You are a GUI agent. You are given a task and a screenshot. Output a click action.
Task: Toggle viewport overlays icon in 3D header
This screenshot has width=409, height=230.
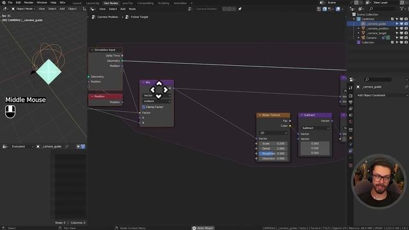click(338, 9)
